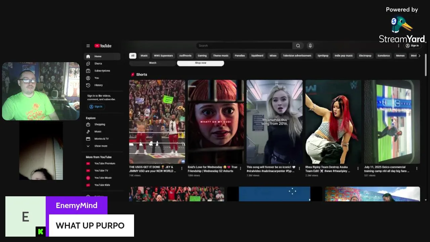Open options menu for 'This song will forever' short
Screen dimensions: 430x242
[x=299, y=169]
